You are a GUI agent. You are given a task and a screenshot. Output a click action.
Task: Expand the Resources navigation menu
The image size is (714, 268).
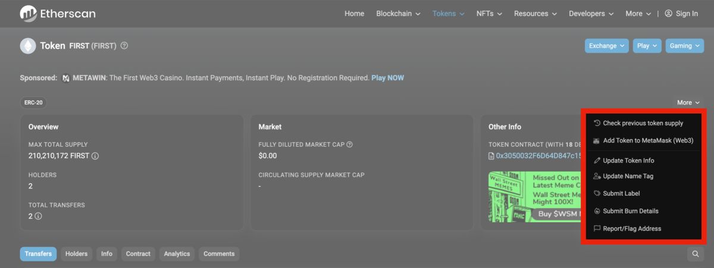pos(535,14)
